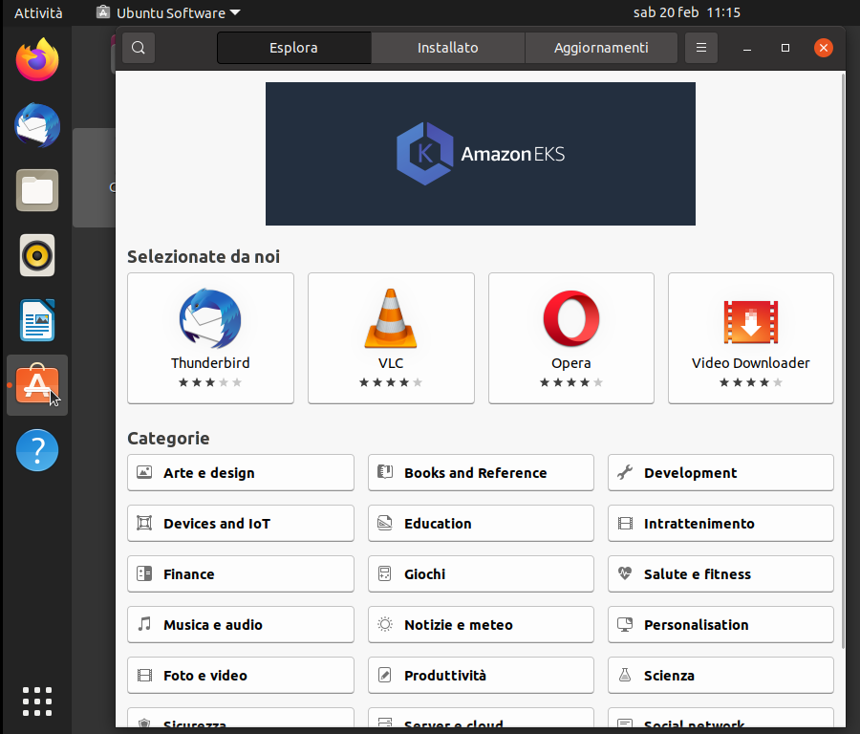Launch Rhythmbox from the dock

click(x=37, y=255)
